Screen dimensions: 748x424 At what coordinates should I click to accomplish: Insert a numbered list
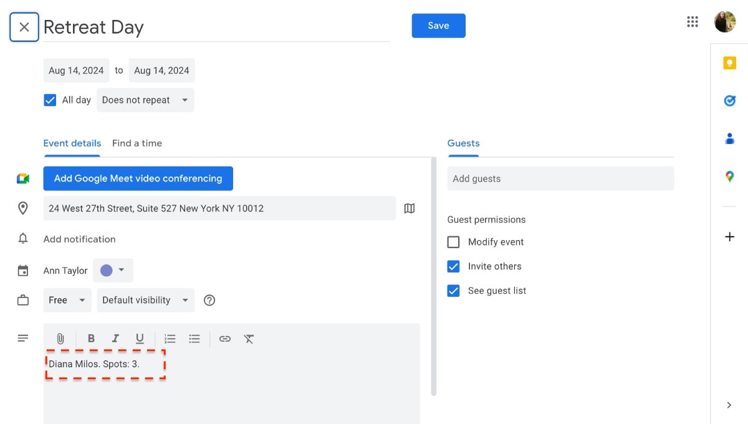click(x=170, y=339)
